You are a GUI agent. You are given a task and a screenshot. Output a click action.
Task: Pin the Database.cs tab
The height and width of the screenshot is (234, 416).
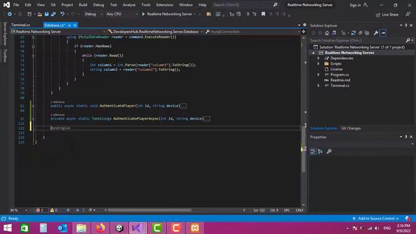coord(70,25)
